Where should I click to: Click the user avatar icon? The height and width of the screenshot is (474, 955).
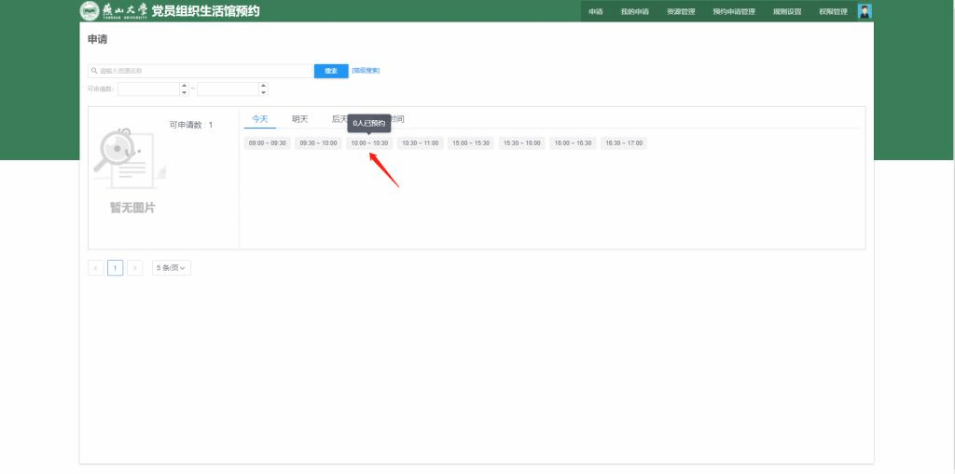click(x=865, y=11)
